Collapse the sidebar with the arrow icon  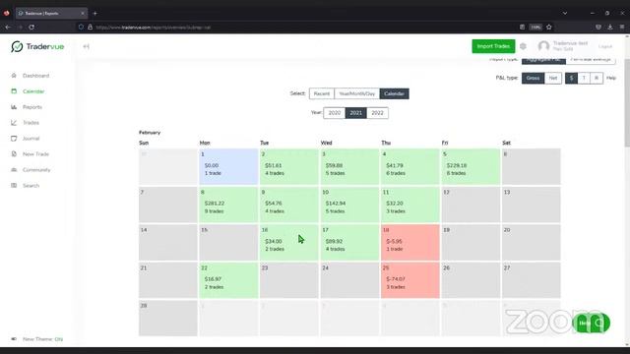pos(86,46)
